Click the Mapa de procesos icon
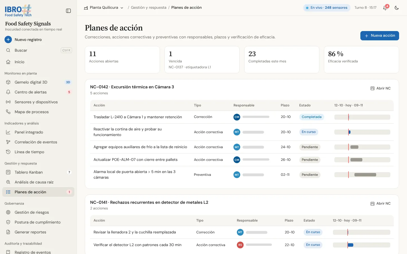 click(8, 112)
